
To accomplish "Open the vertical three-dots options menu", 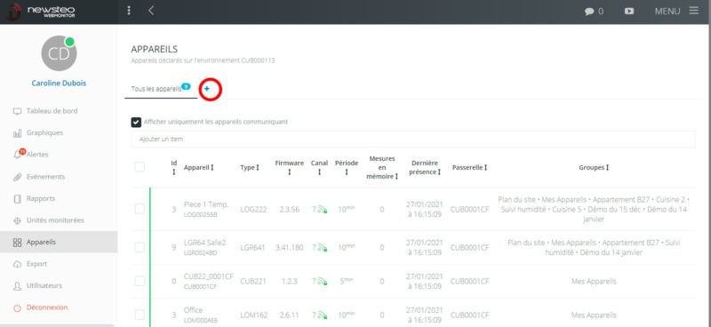I will pyautogui.click(x=129, y=11).
